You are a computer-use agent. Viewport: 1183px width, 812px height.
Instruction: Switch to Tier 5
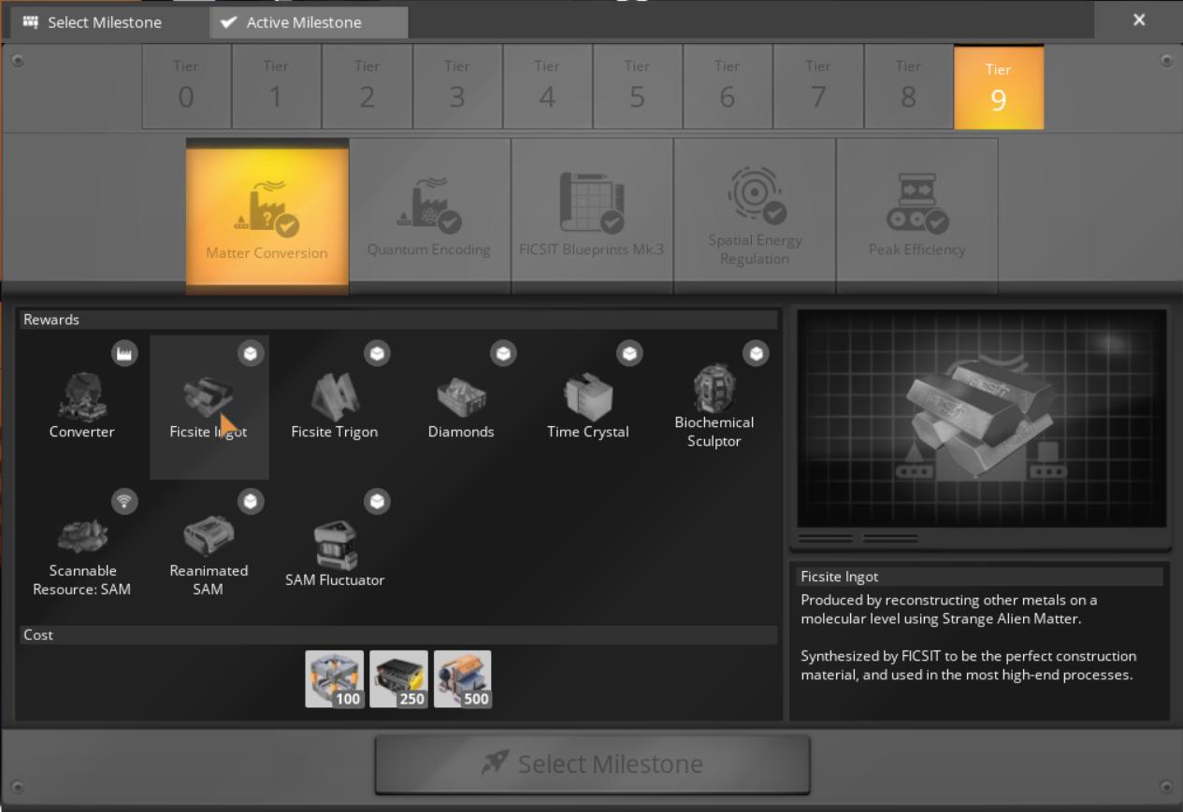(x=637, y=87)
